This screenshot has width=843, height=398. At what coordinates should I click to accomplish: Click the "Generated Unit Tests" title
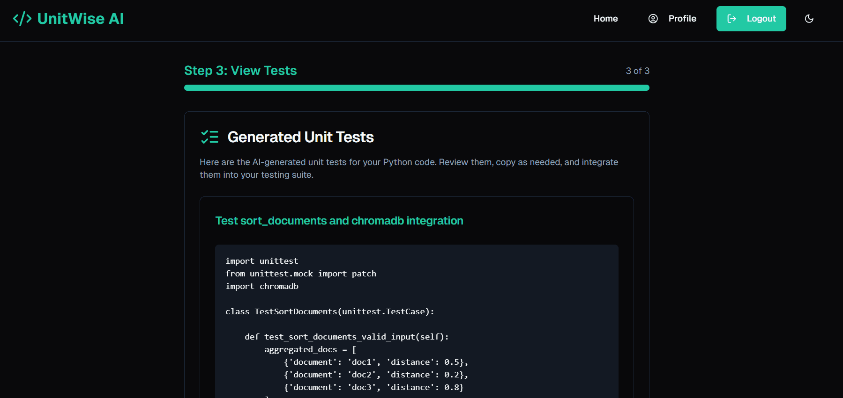pyautogui.click(x=300, y=137)
